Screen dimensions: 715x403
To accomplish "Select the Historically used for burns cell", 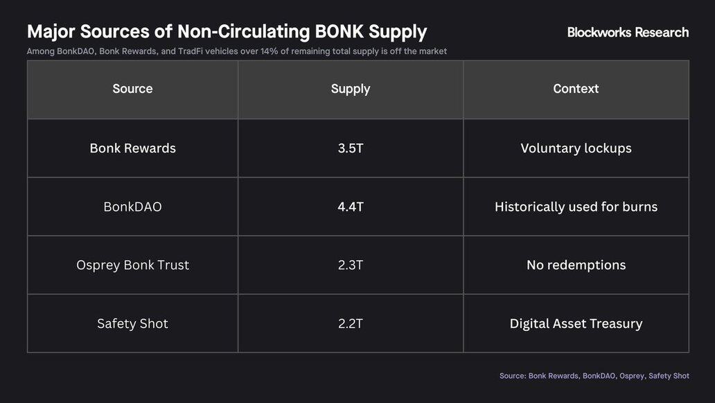I will coord(576,207).
